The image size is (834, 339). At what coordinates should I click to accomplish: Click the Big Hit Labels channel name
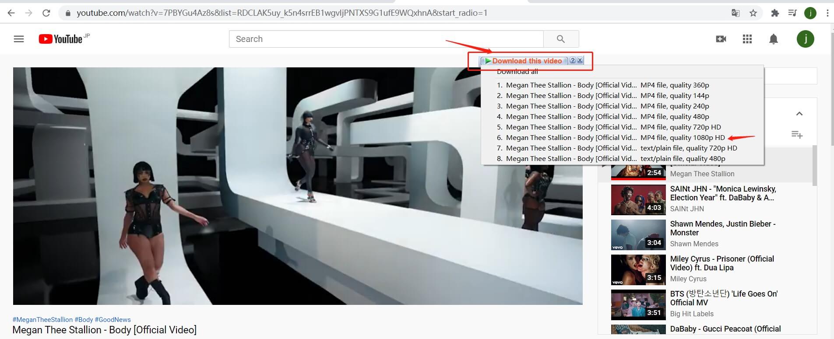coord(692,314)
